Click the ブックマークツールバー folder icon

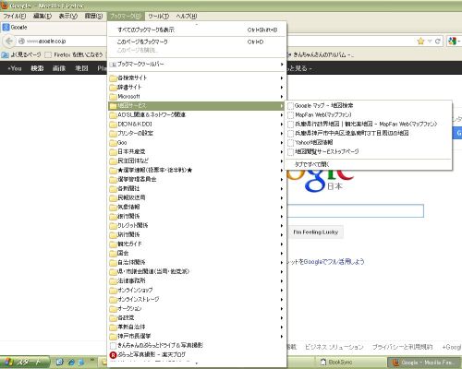point(113,65)
